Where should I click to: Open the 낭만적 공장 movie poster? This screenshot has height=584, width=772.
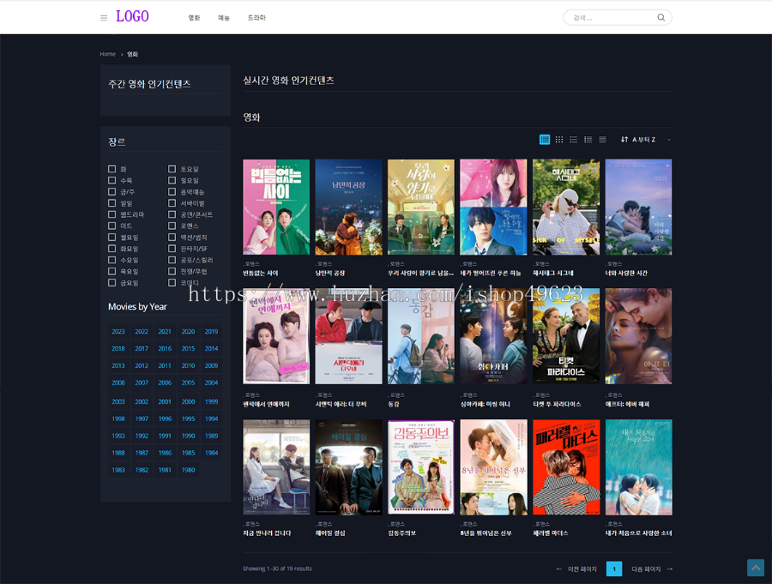click(x=348, y=207)
